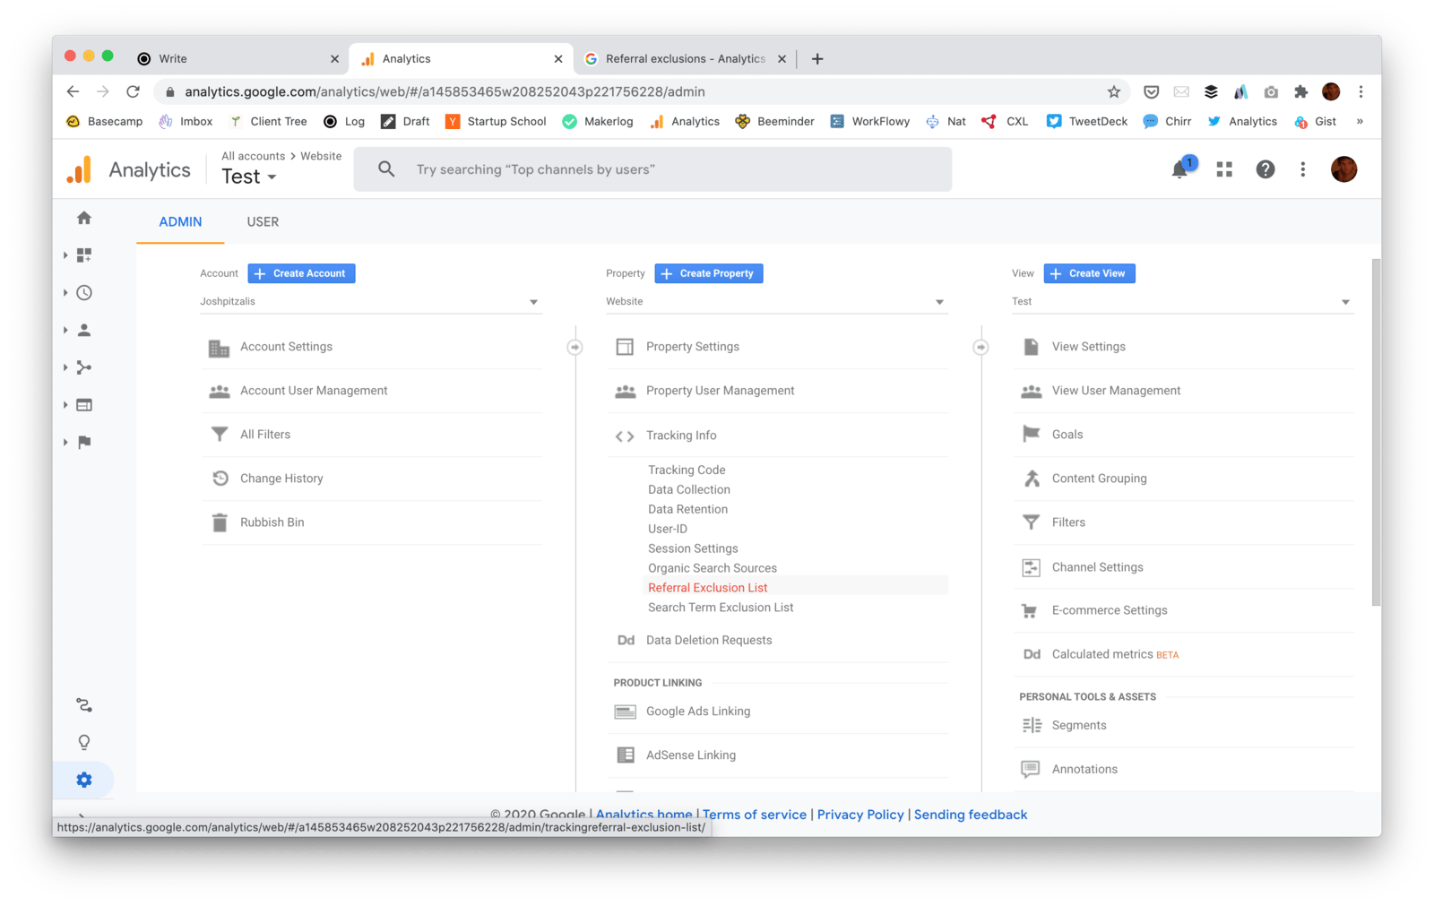Click the vertical scrollbar on right
The height and width of the screenshot is (906, 1434).
pyautogui.click(x=1376, y=430)
